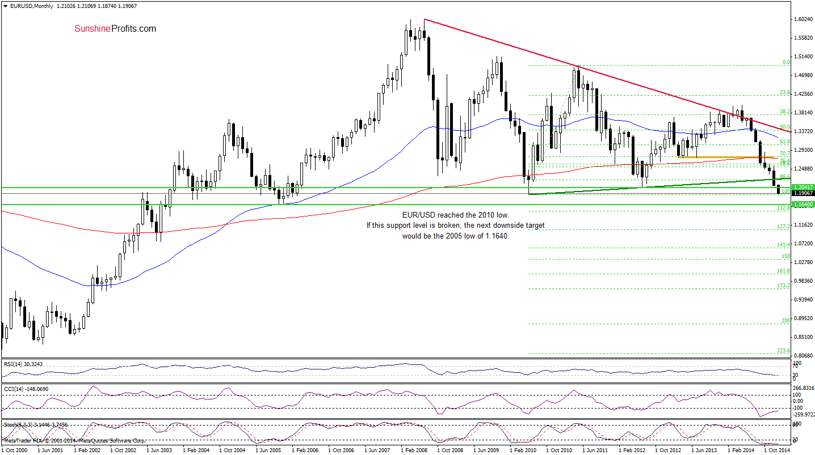
Task: Click the Fibonacci 23.6 level label
Action: pyautogui.click(x=785, y=92)
